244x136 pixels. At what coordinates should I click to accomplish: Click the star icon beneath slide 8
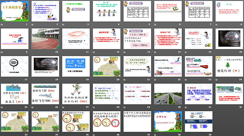click(216, 25)
